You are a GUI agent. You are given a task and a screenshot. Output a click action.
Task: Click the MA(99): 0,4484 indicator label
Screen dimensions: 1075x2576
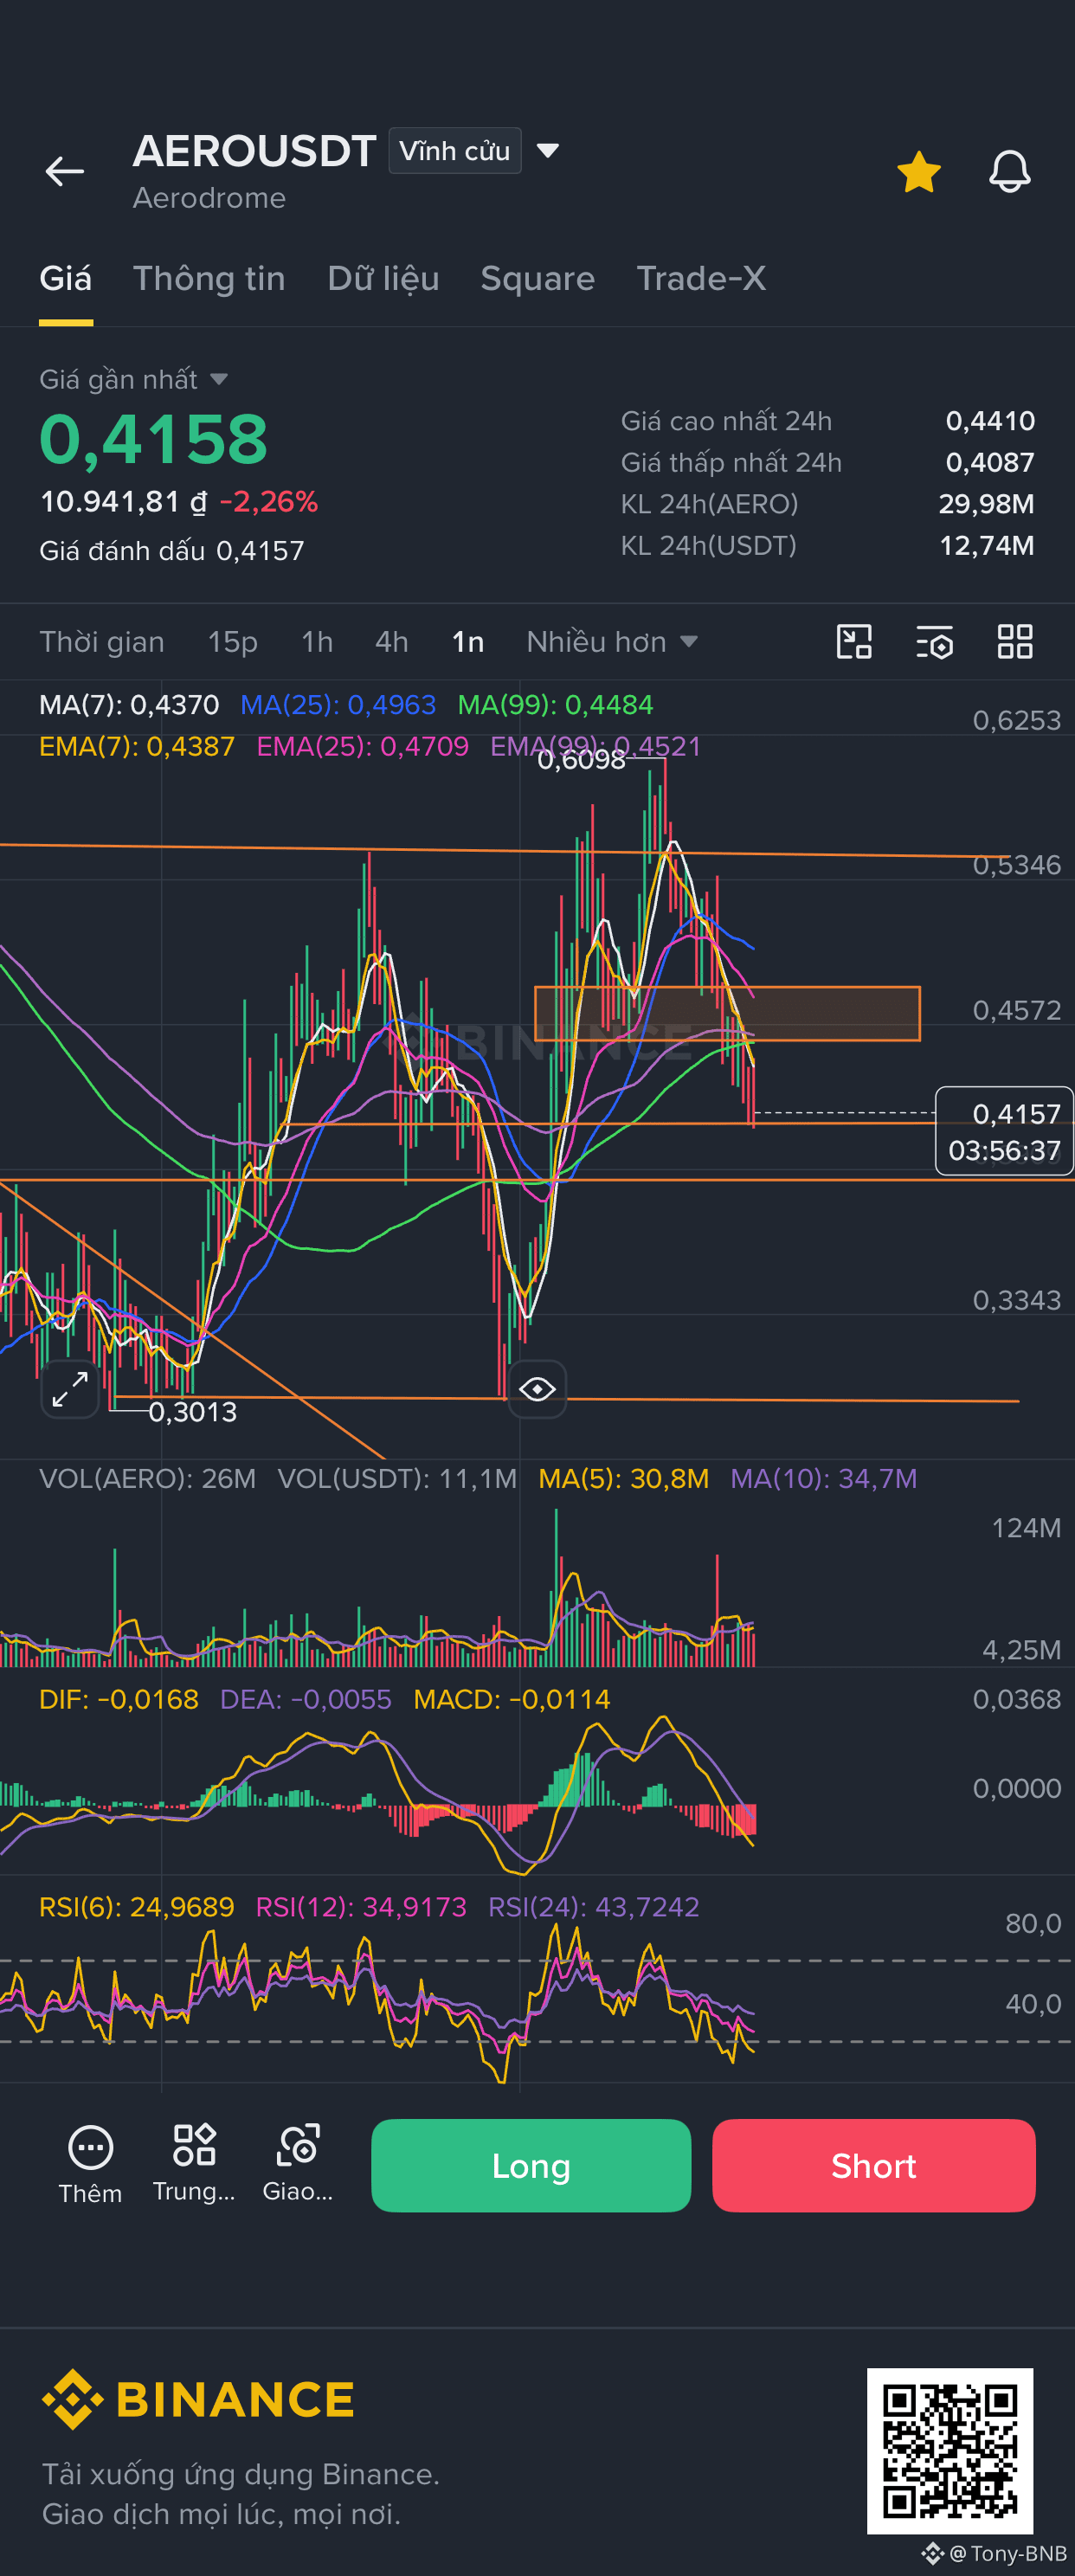(x=555, y=704)
